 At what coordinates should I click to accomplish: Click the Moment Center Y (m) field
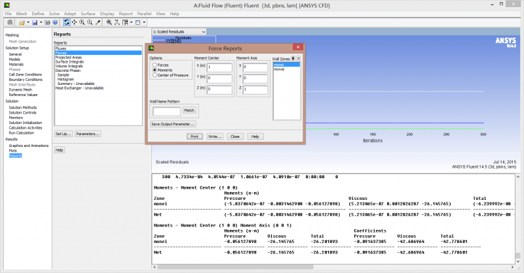point(219,78)
